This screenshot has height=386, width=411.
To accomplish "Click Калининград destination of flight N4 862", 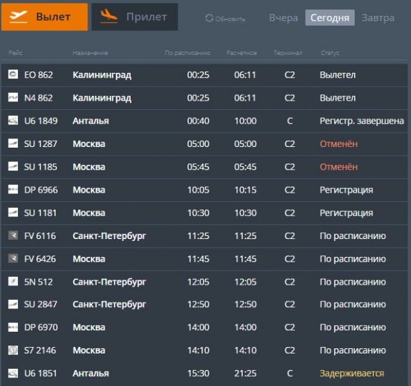I will tap(102, 98).
